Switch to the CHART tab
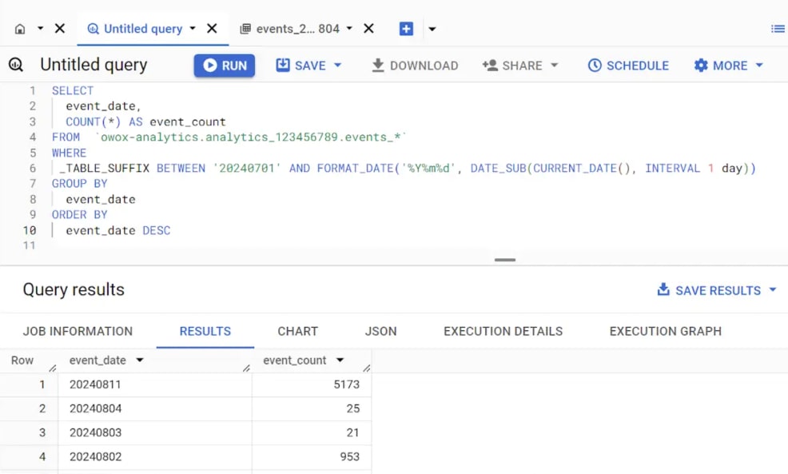The image size is (788, 474). point(298,331)
